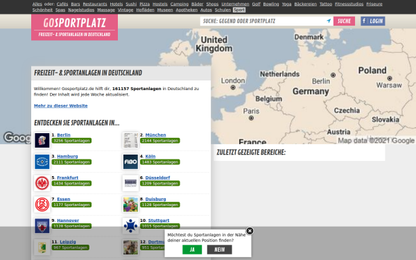Select 'Golf' category
Image resolution: width=416 pixels, height=260 pixels.
point(256,4)
